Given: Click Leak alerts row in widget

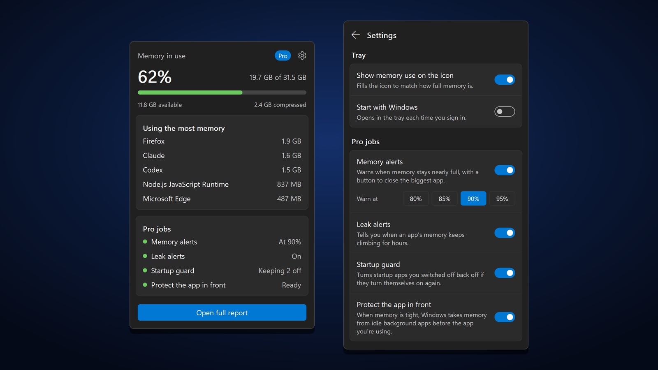Looking at the screenshot, I should pos(222,256).
